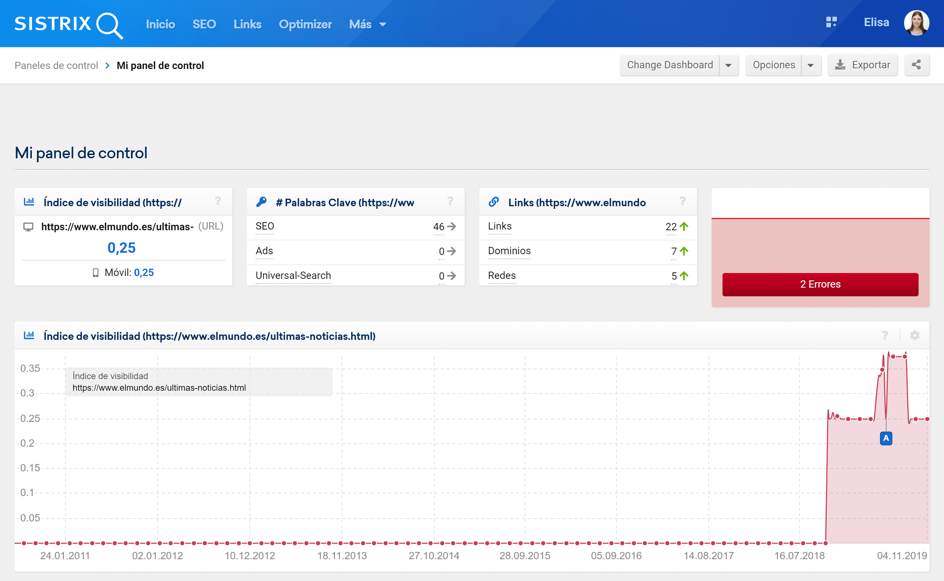Click the green up arrow in Redes row

tap(684, 276)
